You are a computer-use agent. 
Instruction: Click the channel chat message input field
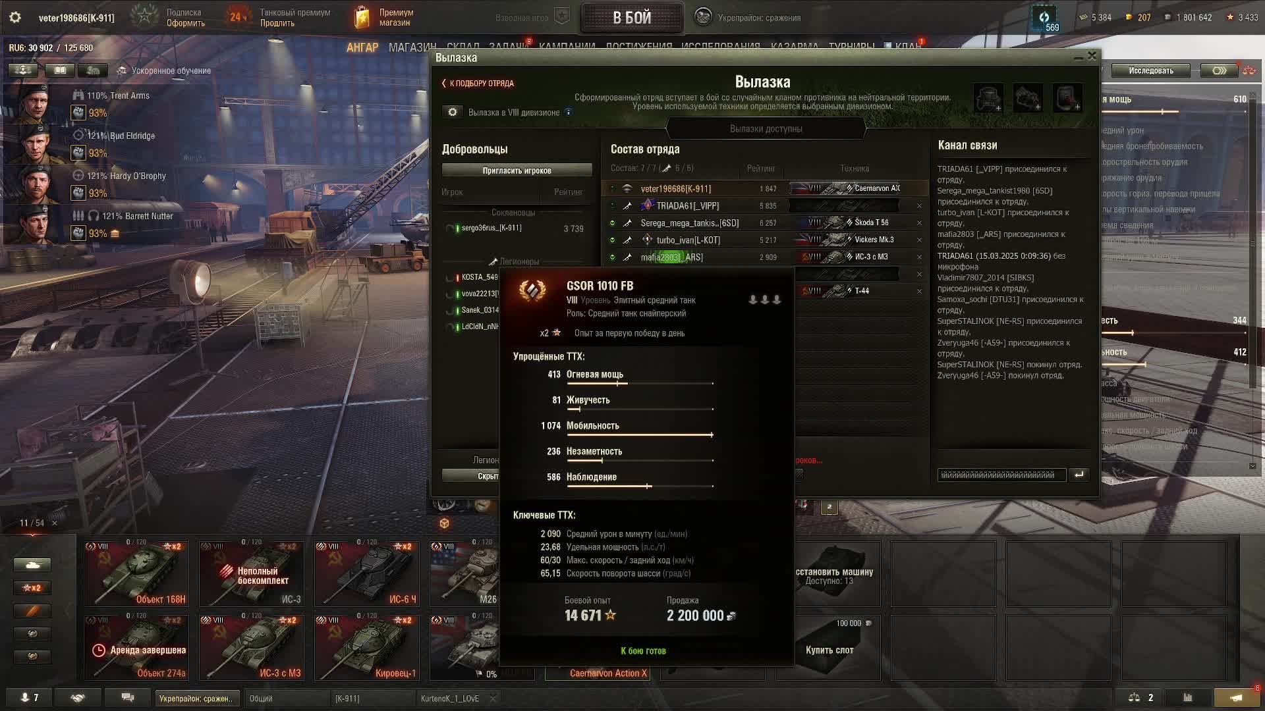pyautogui.click(x=1001, y=475)
